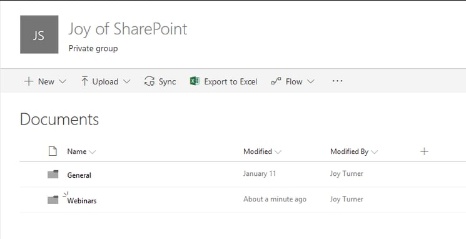Screen dimensions: 466x239
Task: Open the more options ellipsis menu
Action: 337,81
